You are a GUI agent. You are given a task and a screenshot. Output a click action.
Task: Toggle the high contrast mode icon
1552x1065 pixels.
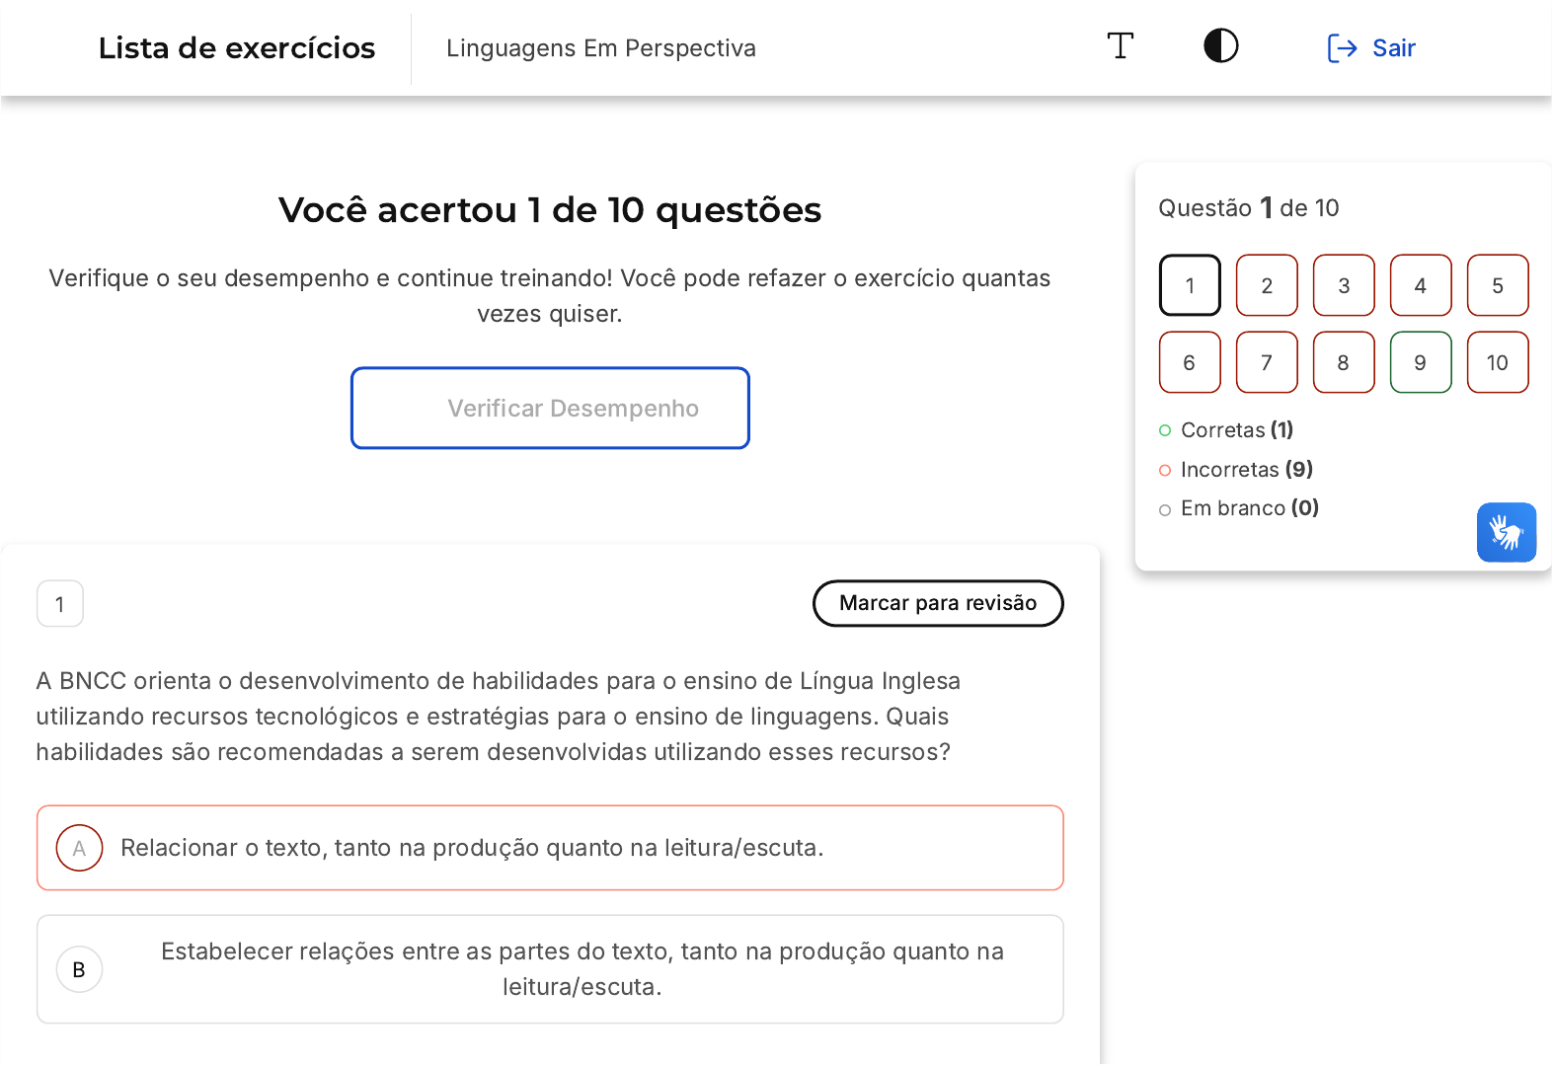(x=1220, y=46)
